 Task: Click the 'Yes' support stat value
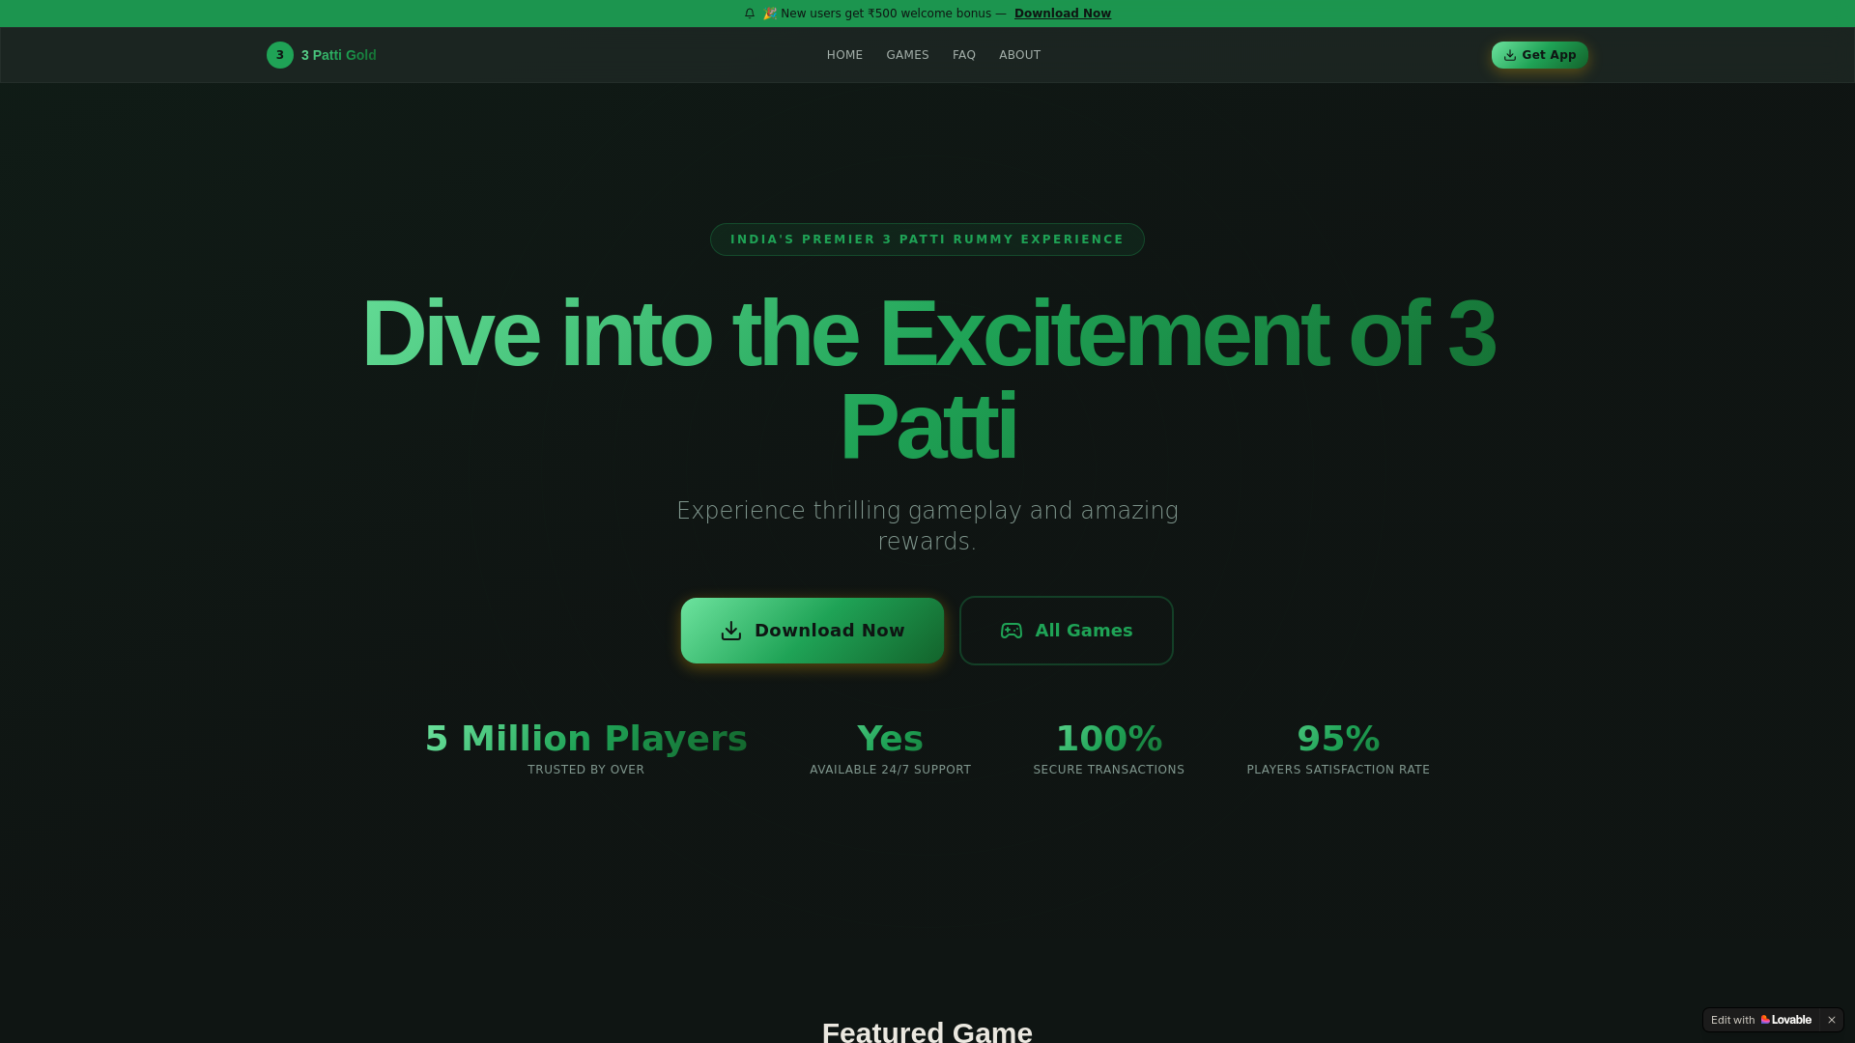pos(891,739)
